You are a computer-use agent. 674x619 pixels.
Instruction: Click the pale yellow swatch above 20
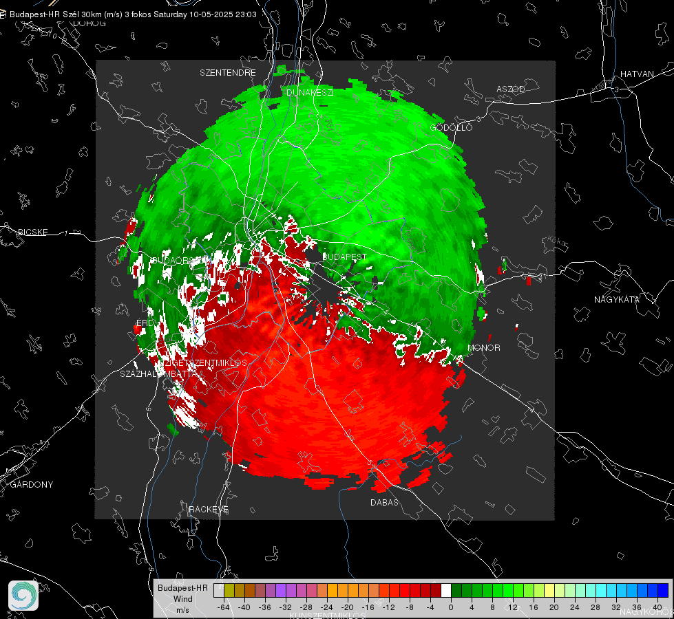click(x=549, y=591)
